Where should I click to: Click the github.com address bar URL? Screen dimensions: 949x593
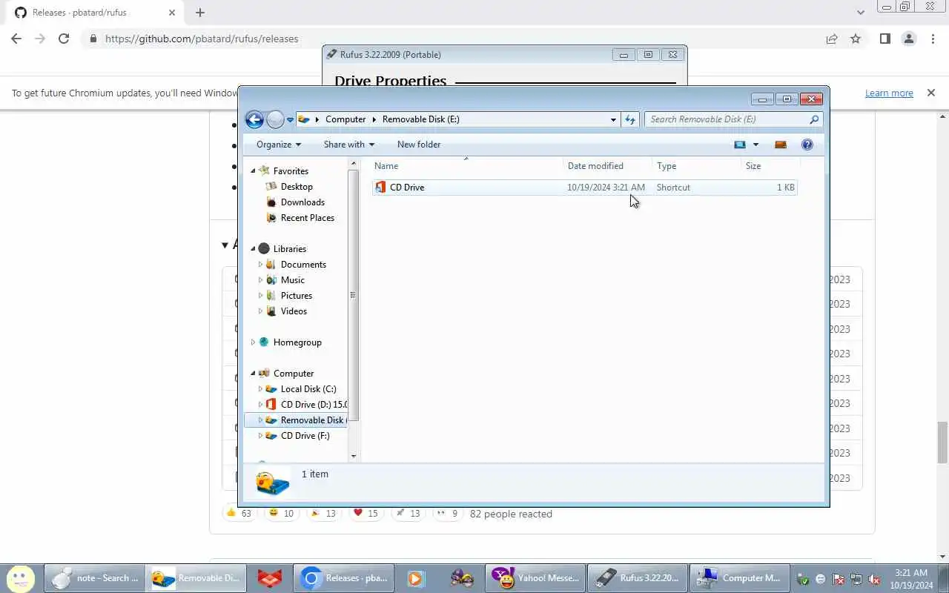[202, 39]
